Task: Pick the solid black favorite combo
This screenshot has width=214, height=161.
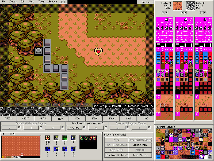Action: click(210, 144)
